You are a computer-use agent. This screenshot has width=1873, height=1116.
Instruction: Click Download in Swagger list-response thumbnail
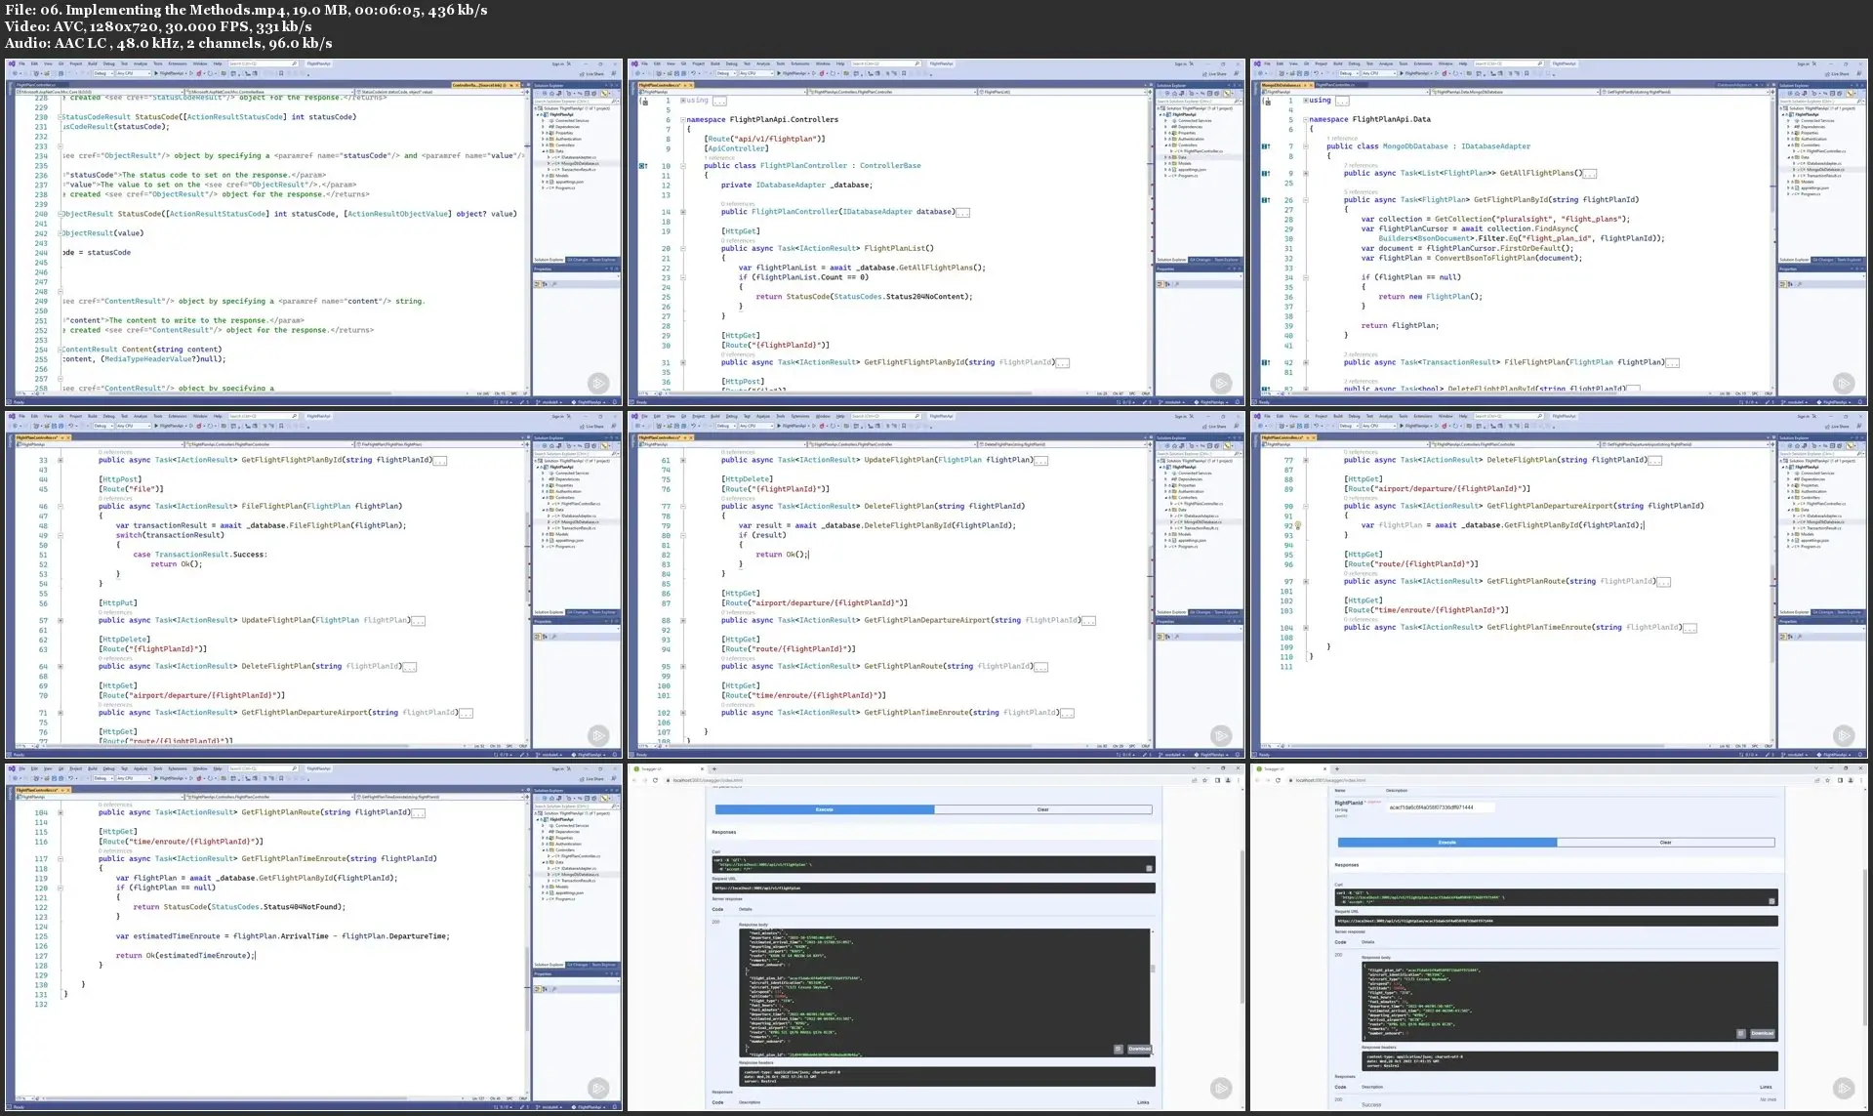pos(1139,1049)
